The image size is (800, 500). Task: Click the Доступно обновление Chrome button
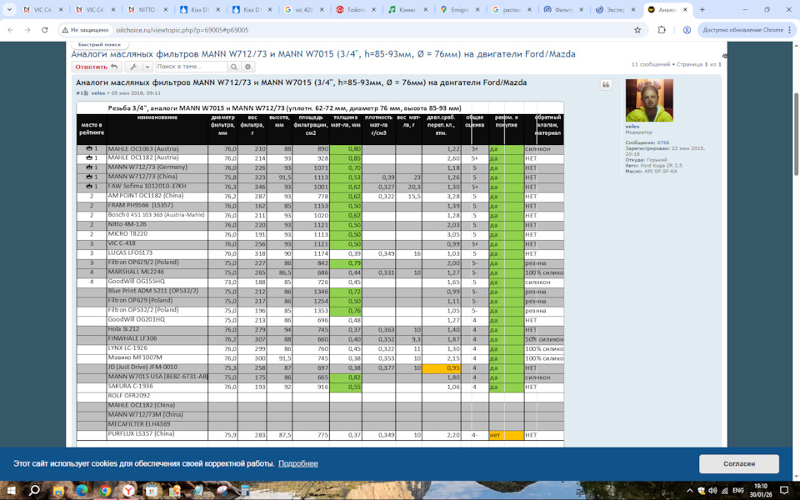pos(742,30)
